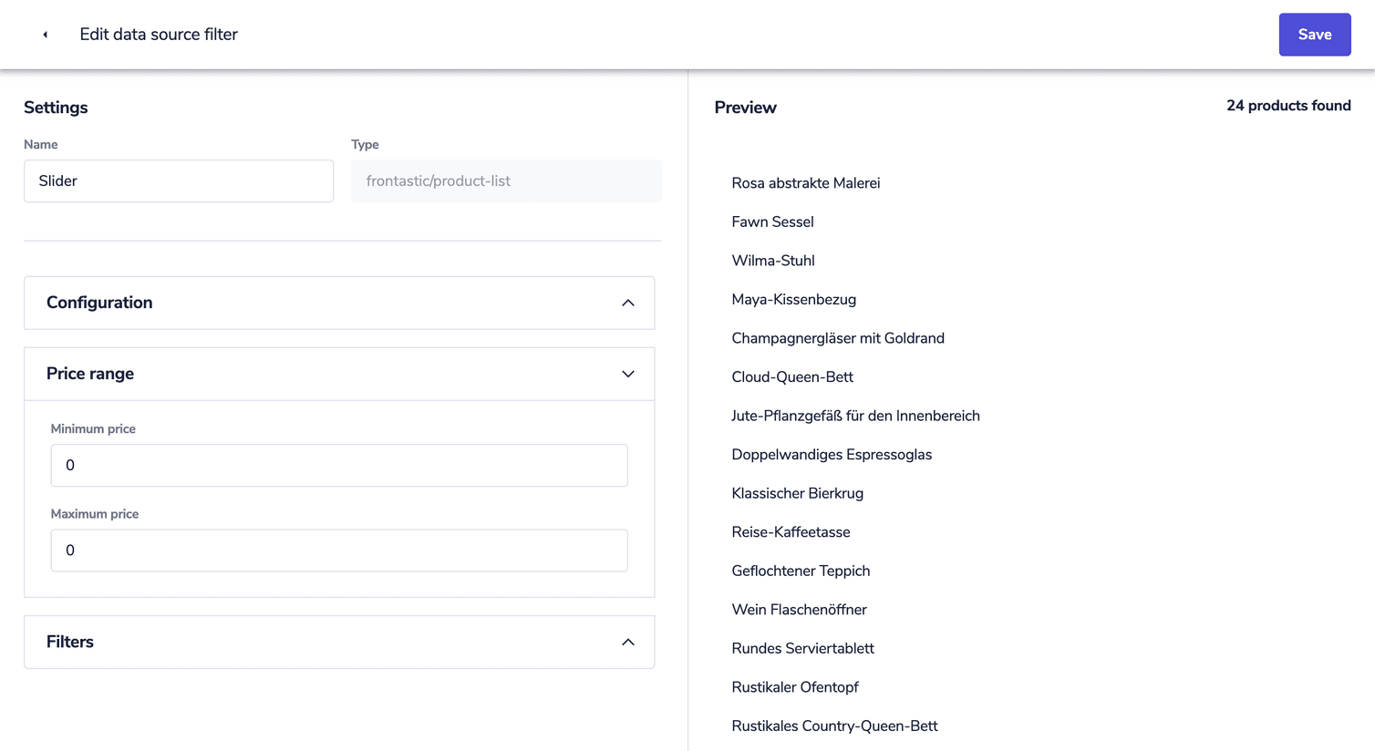1375x751 pixels.
Task: Save the data source filter
Action: pos(1315,34)
